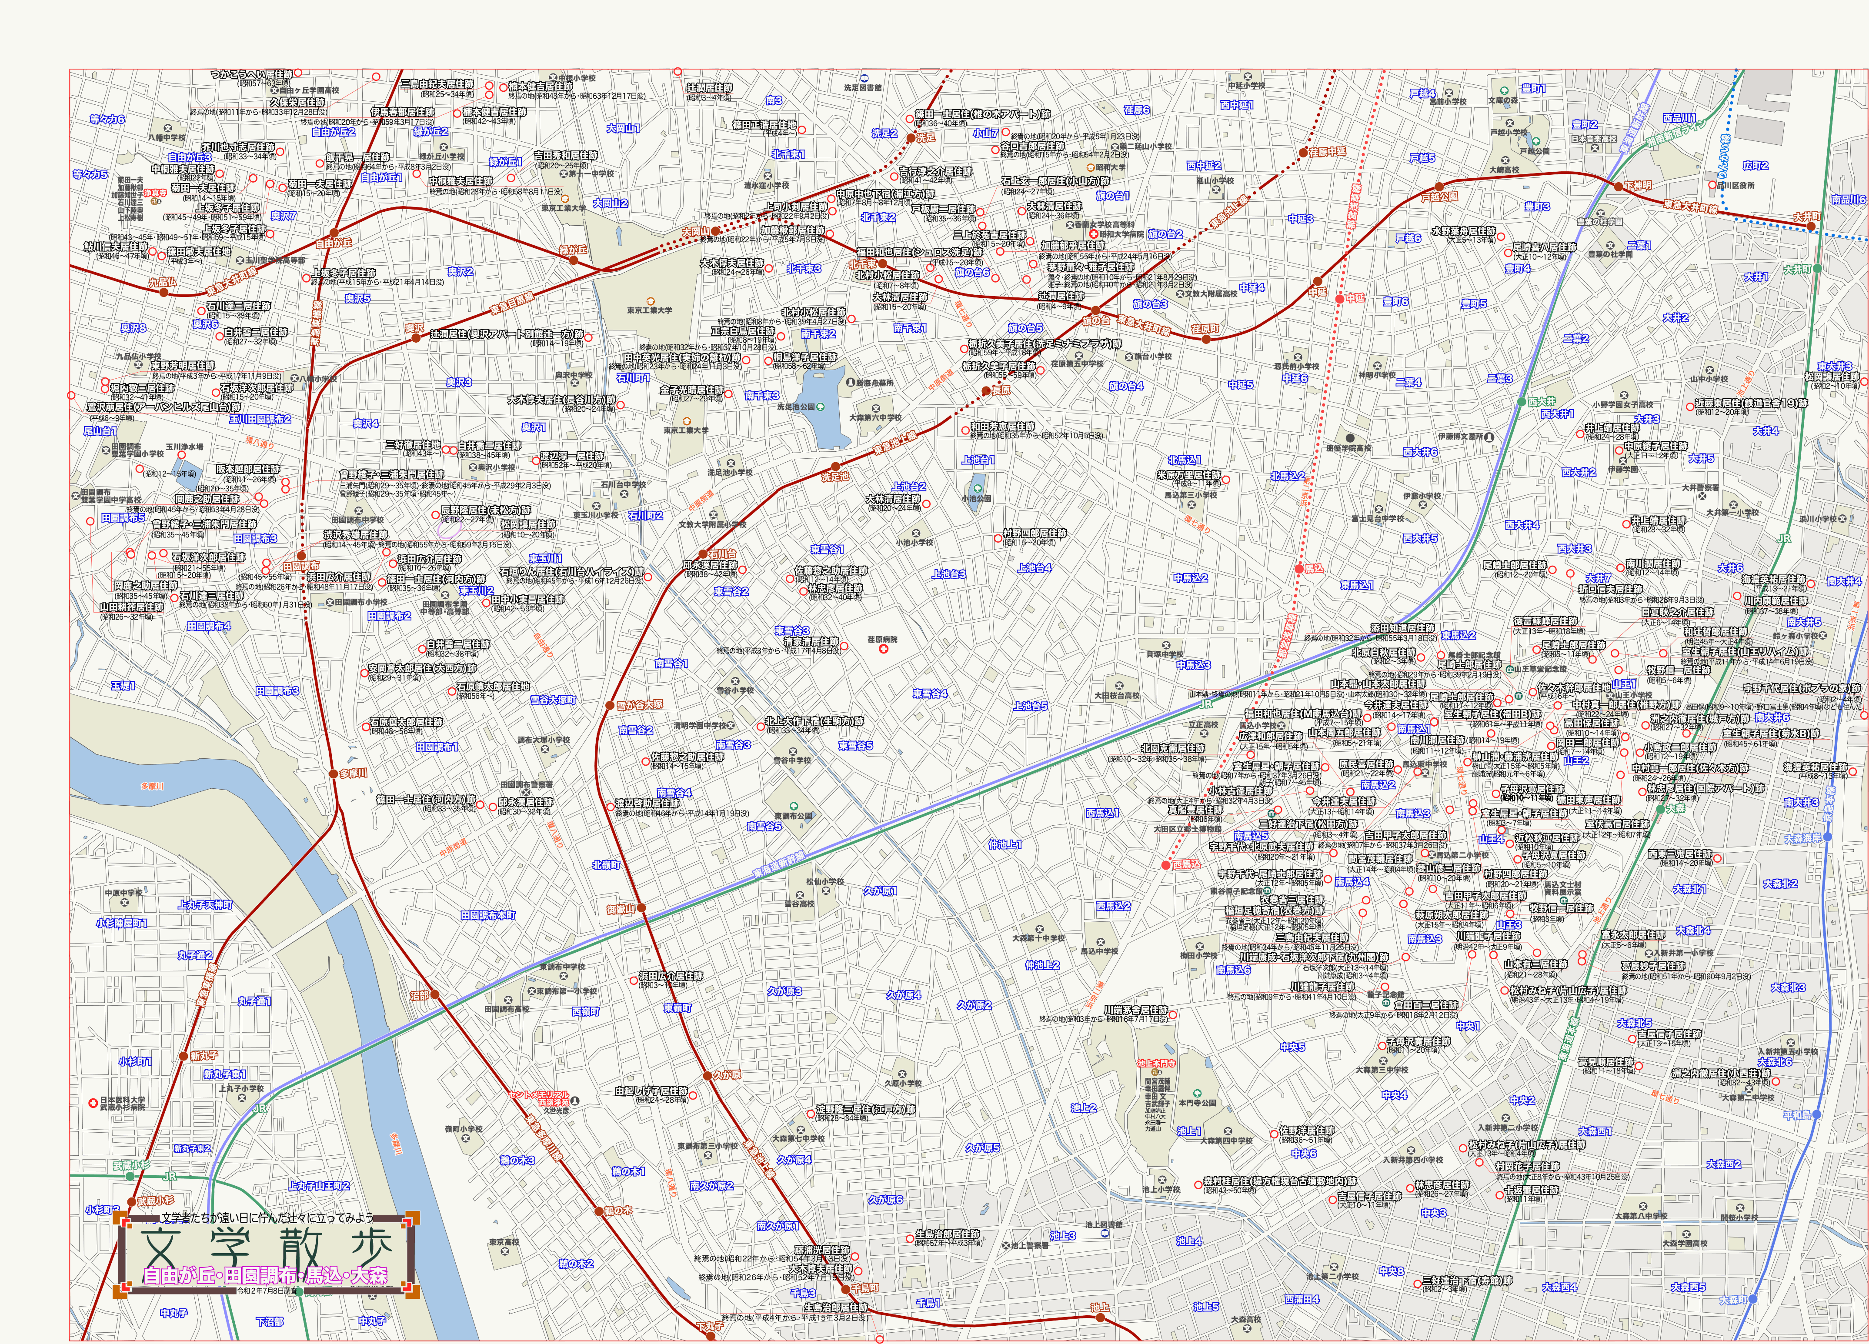Screen dimensions: 1869x1344
Task: Click the 石垣りん居住(石川台ハイライズ)跡 label
Action: tap(571, 572)
